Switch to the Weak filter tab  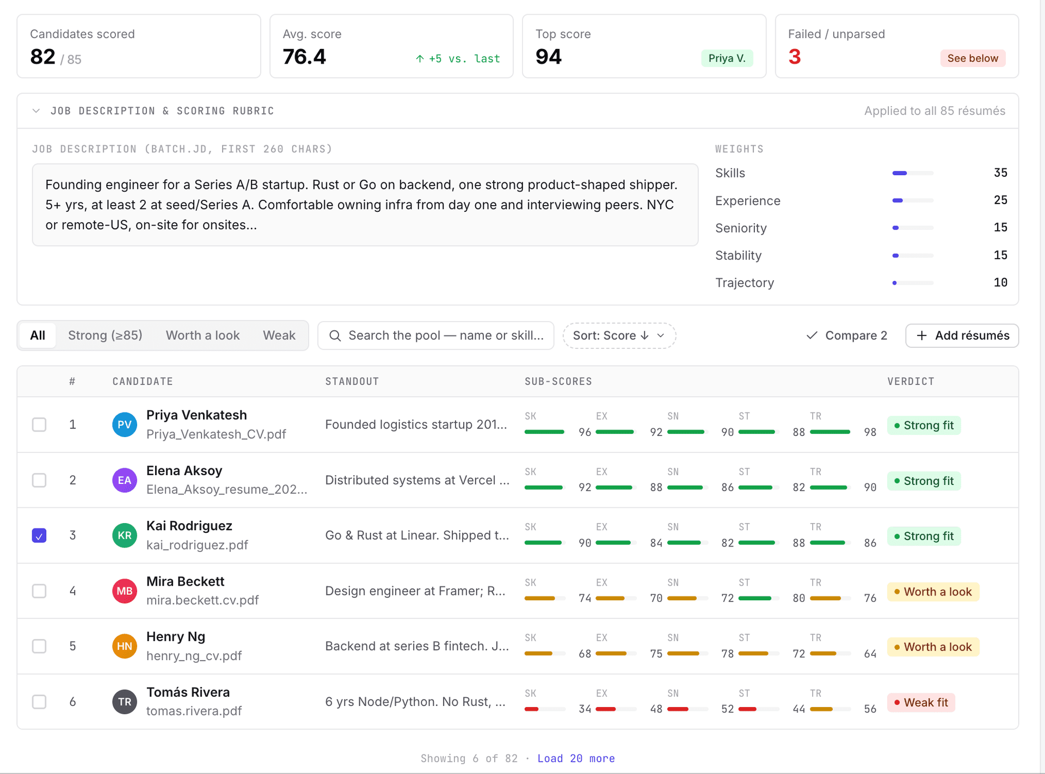click(x=279, y=336)
